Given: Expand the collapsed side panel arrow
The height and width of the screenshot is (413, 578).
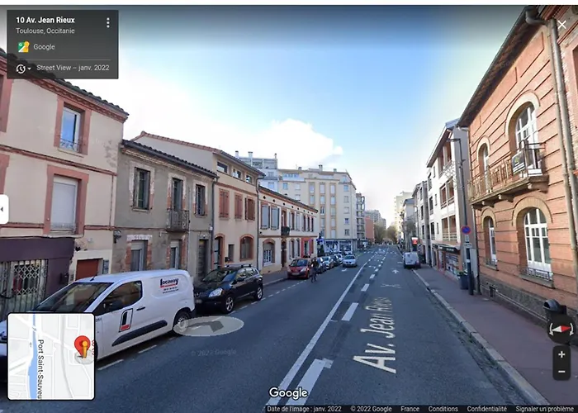Looking at the screenshot, I should click(3, 209).
